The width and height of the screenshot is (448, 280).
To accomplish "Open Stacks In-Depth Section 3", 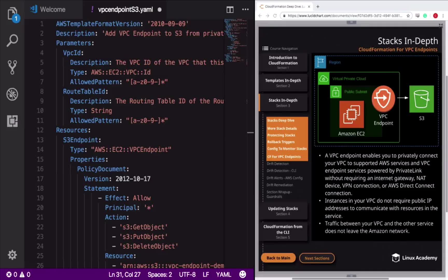I will (283, 103).
